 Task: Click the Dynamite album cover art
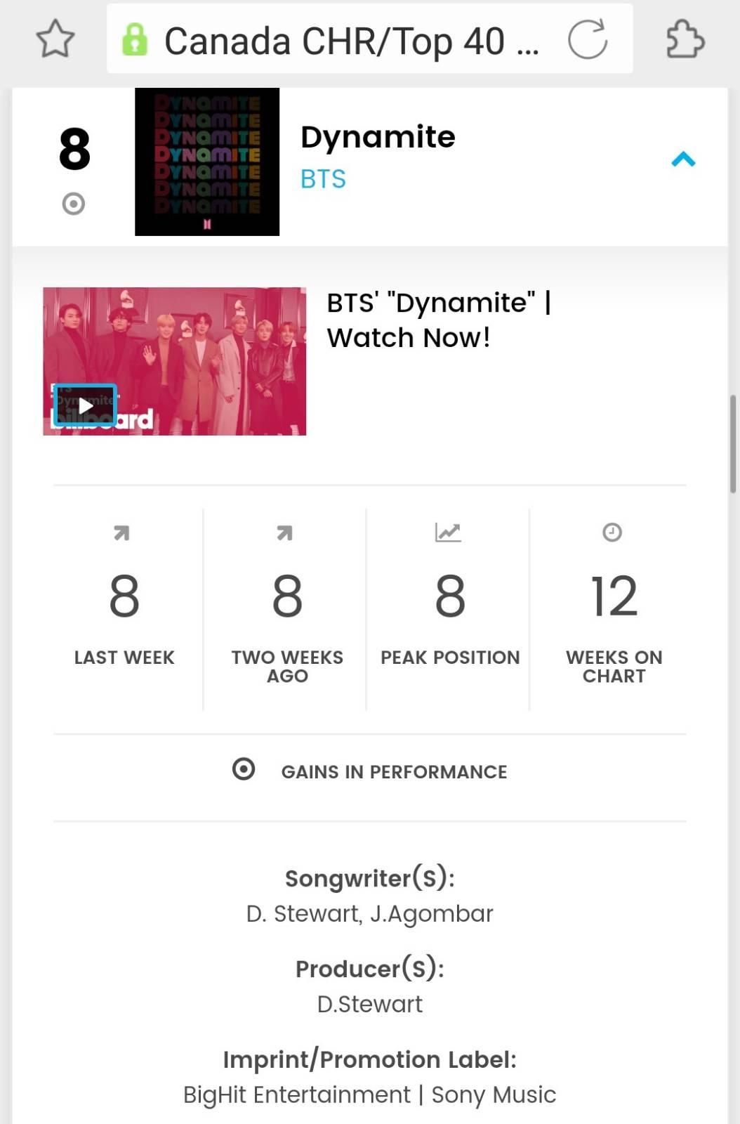[207, 162]
